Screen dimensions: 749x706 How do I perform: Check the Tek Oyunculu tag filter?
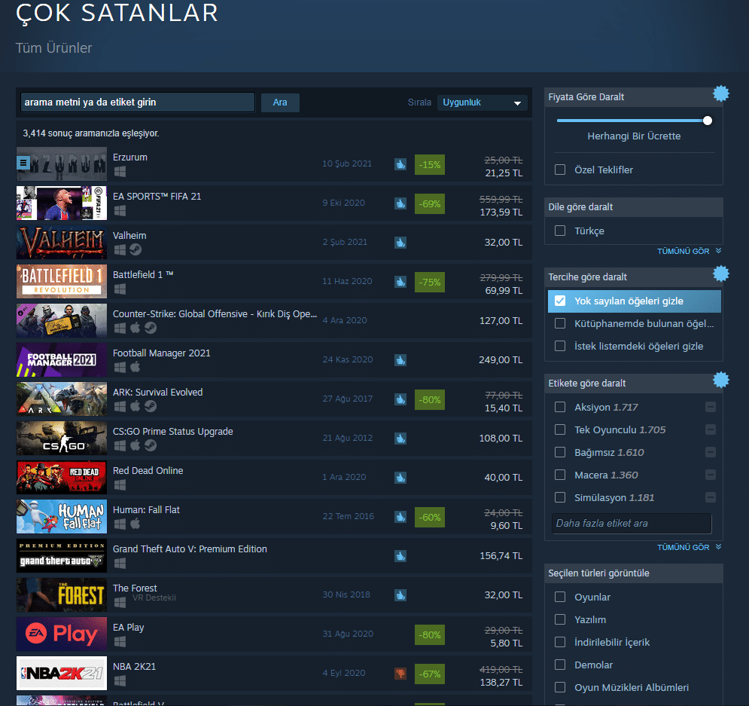point(560,429)
